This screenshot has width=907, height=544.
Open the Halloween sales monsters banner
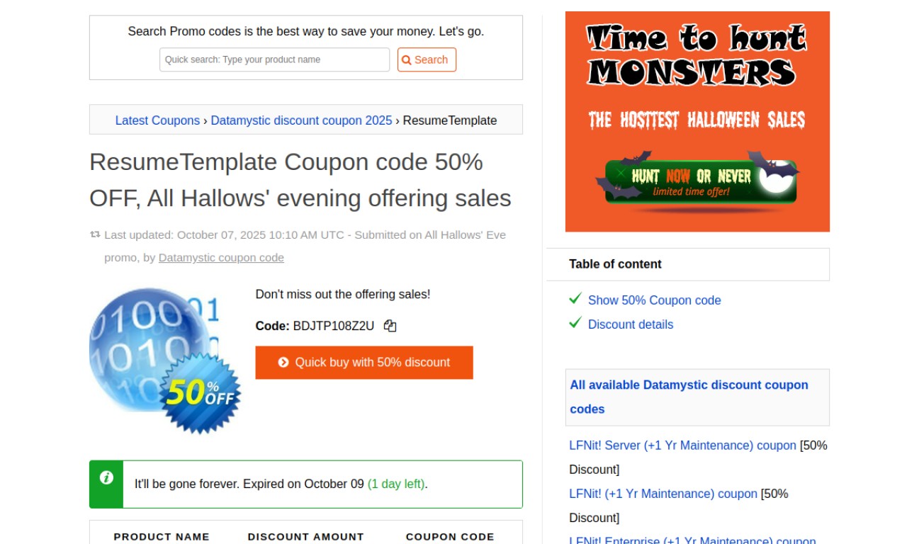[697, 121]
